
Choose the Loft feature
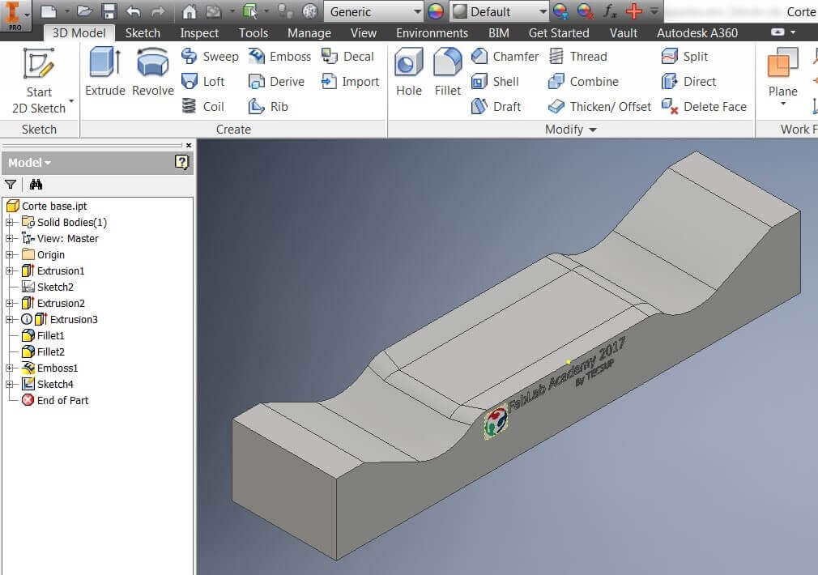203,82
